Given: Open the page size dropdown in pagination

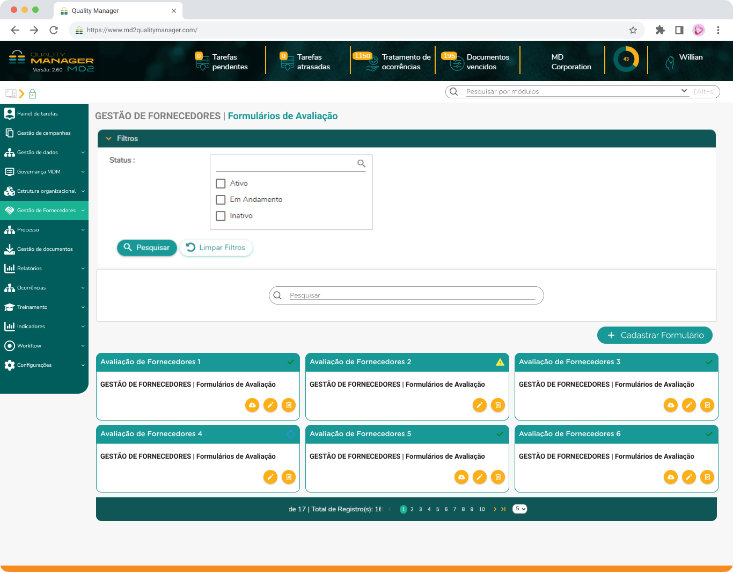Looking at the screenshot, I should (519, 509).
